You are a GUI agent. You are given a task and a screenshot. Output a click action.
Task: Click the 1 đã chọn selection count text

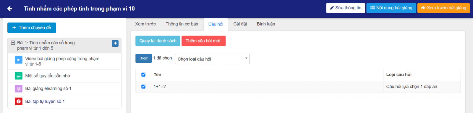(x=162, y=58)
